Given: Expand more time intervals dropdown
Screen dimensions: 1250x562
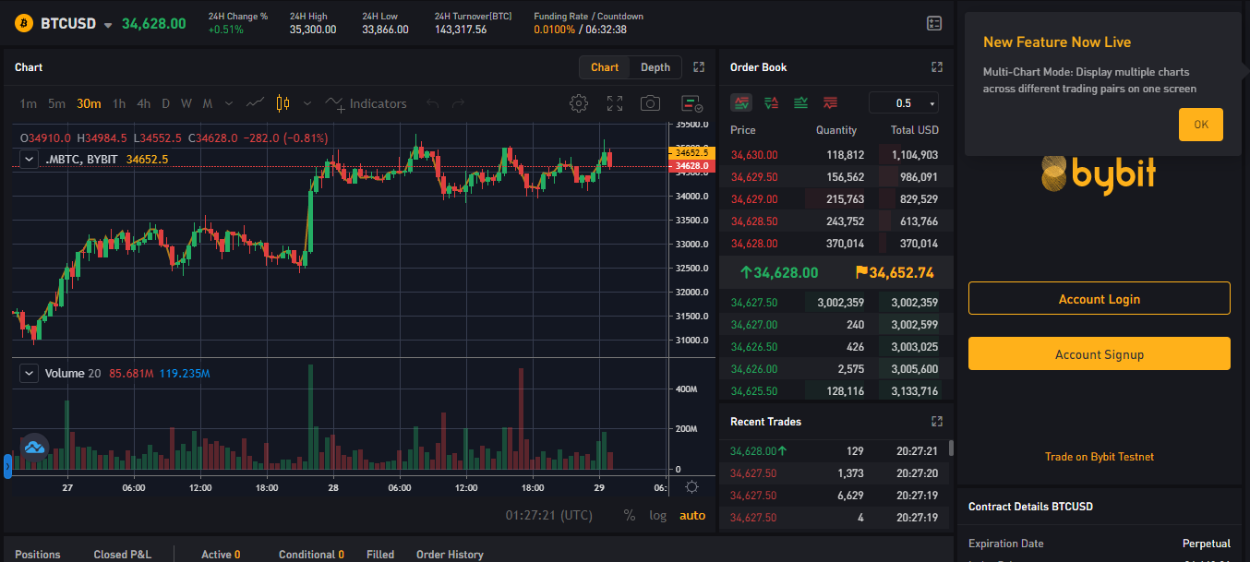Looking at the screenshot, I should pos(229,103).
